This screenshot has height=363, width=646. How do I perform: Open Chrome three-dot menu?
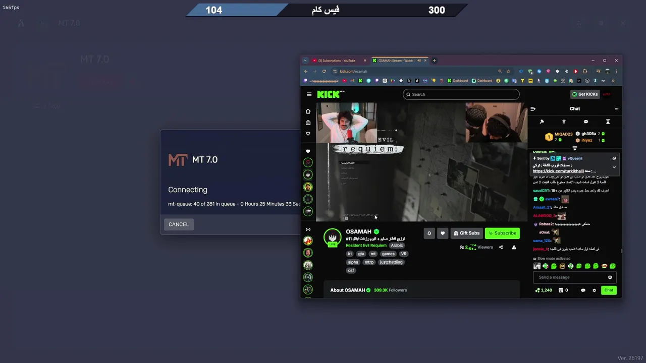coord(616,71)
